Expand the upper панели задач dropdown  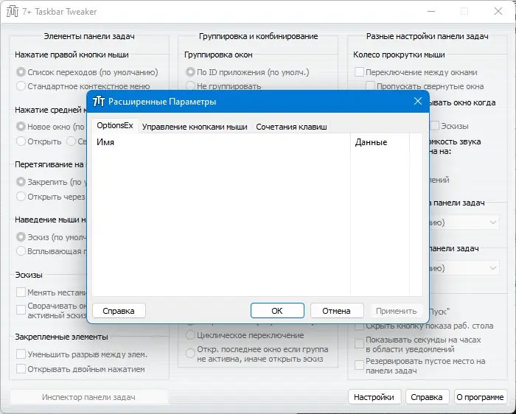tap(492, 222)
